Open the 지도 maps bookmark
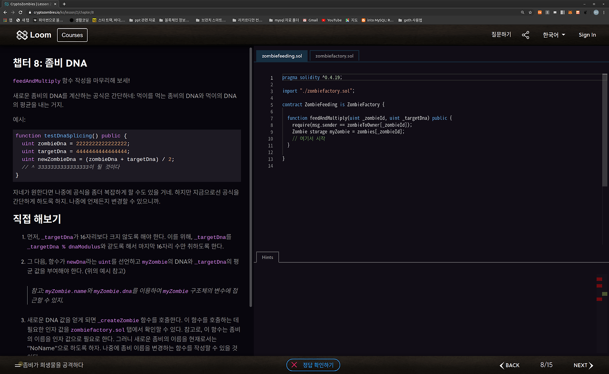The image size is (609, 374). pos(352,20)
